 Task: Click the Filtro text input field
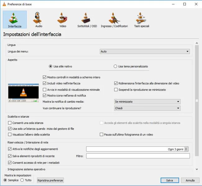(138, 156)
